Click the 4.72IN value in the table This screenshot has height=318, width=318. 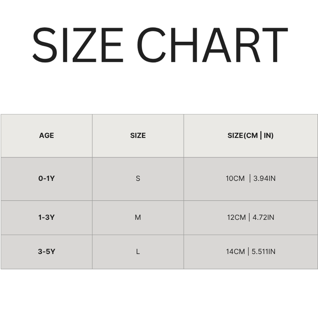coord(263,218)
